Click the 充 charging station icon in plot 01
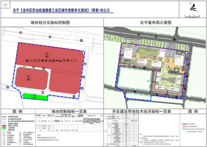The image size is (207, 147). [x=72, y=61]
